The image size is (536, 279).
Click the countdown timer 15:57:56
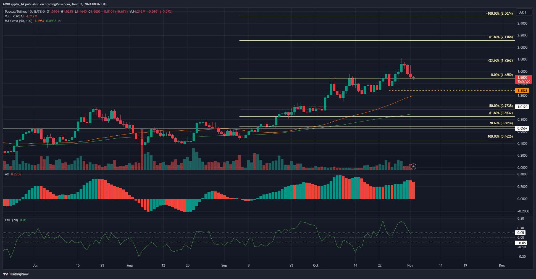click(524, 81)
